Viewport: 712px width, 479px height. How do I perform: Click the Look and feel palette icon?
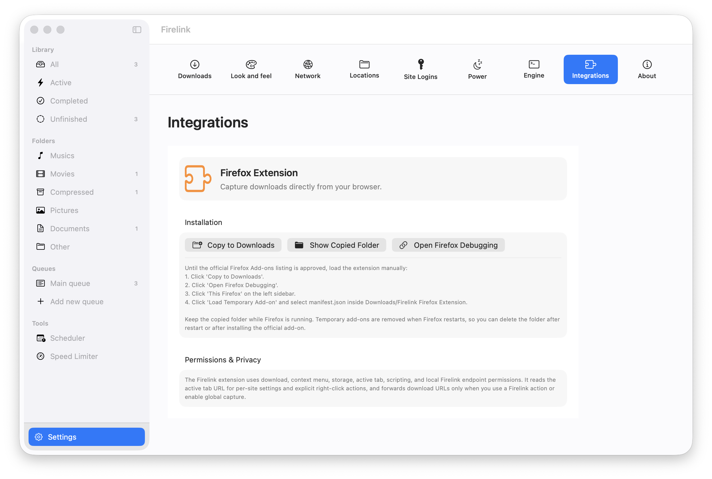[x=251, y=64]
